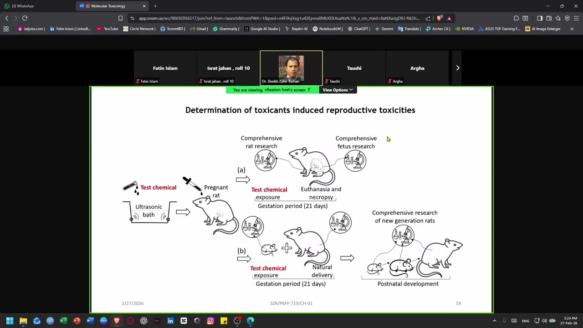This screenshot has height=328, width=583.
Task: Select Israt jahan roll 10 tile
Action: tap(228, 68)
